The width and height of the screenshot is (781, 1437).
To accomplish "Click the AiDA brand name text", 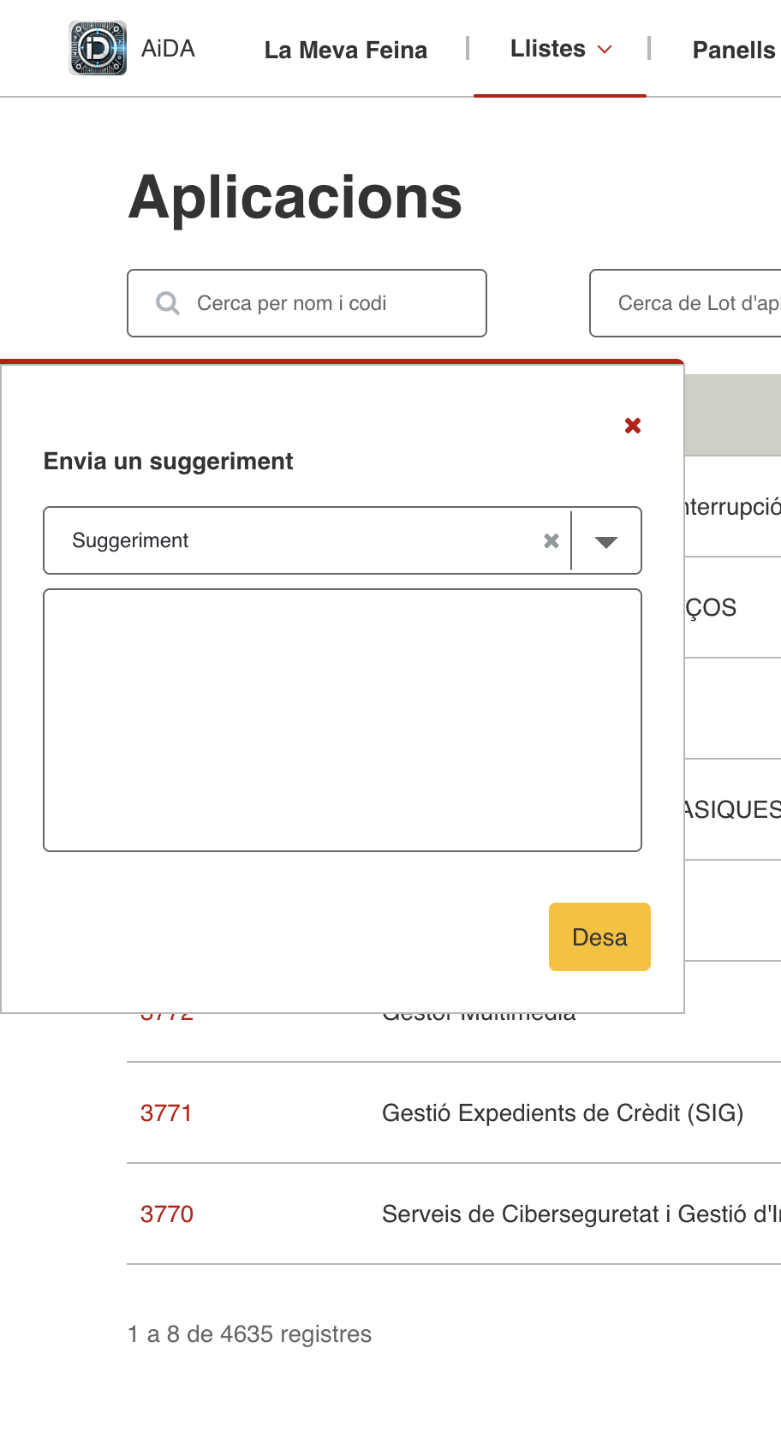I will 168,49.
